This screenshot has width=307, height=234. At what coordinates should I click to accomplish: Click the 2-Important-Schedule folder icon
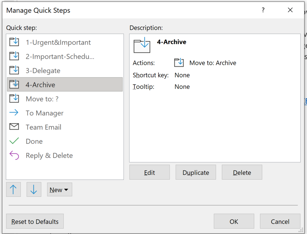coord(14,56)
